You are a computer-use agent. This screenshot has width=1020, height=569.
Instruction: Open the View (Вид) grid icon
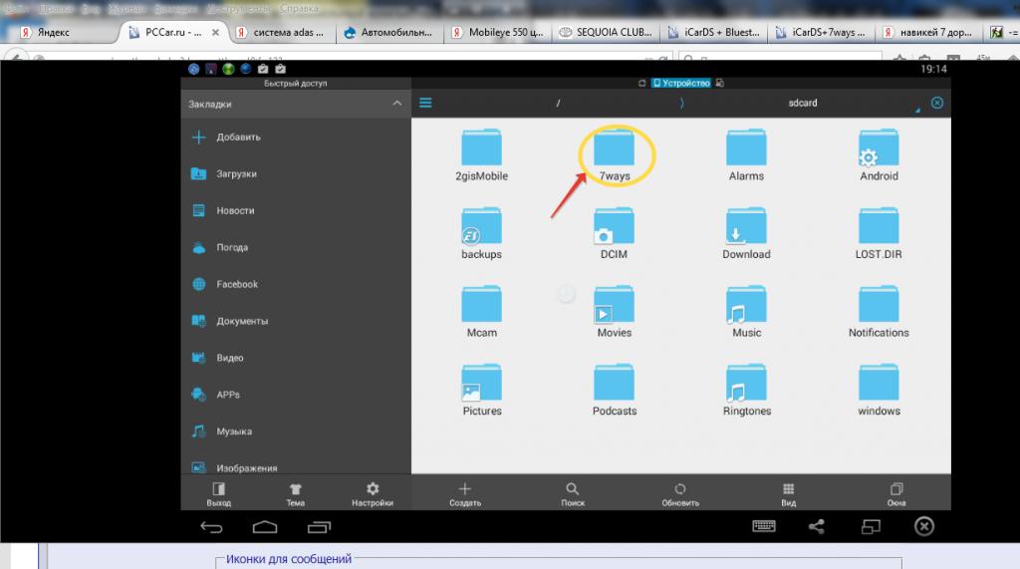(788, 489)
